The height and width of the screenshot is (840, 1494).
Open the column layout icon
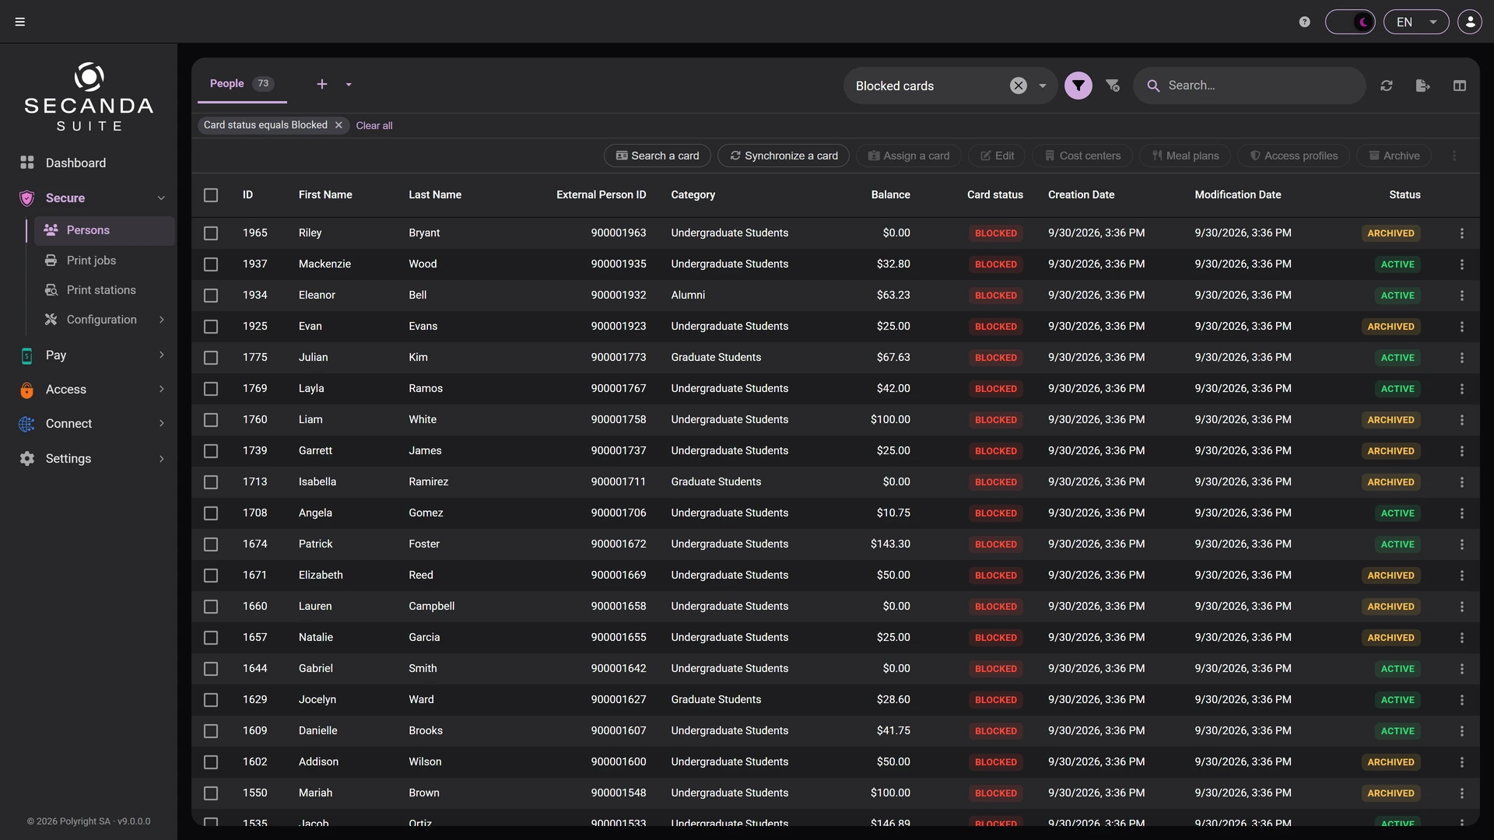[x=1460, y=86]
